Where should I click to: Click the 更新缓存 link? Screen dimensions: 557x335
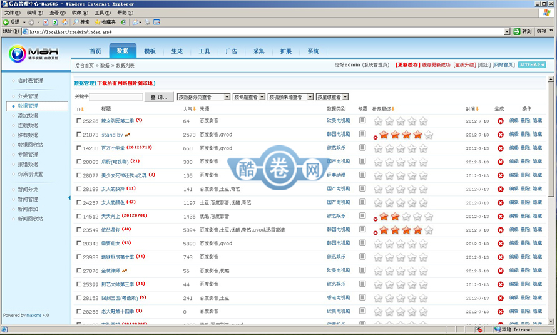tap(408, 65)
